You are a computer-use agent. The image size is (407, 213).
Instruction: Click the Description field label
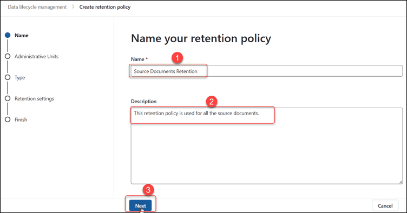pos(143,101)
